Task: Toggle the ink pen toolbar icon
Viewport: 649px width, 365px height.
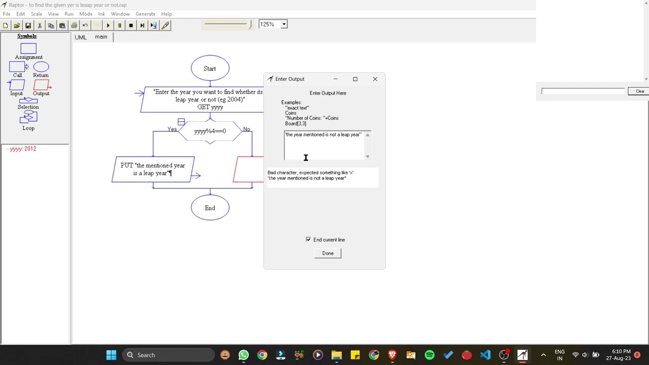Action: tap(165, 25)
